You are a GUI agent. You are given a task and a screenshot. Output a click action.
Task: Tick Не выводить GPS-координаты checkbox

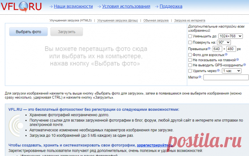190,65
